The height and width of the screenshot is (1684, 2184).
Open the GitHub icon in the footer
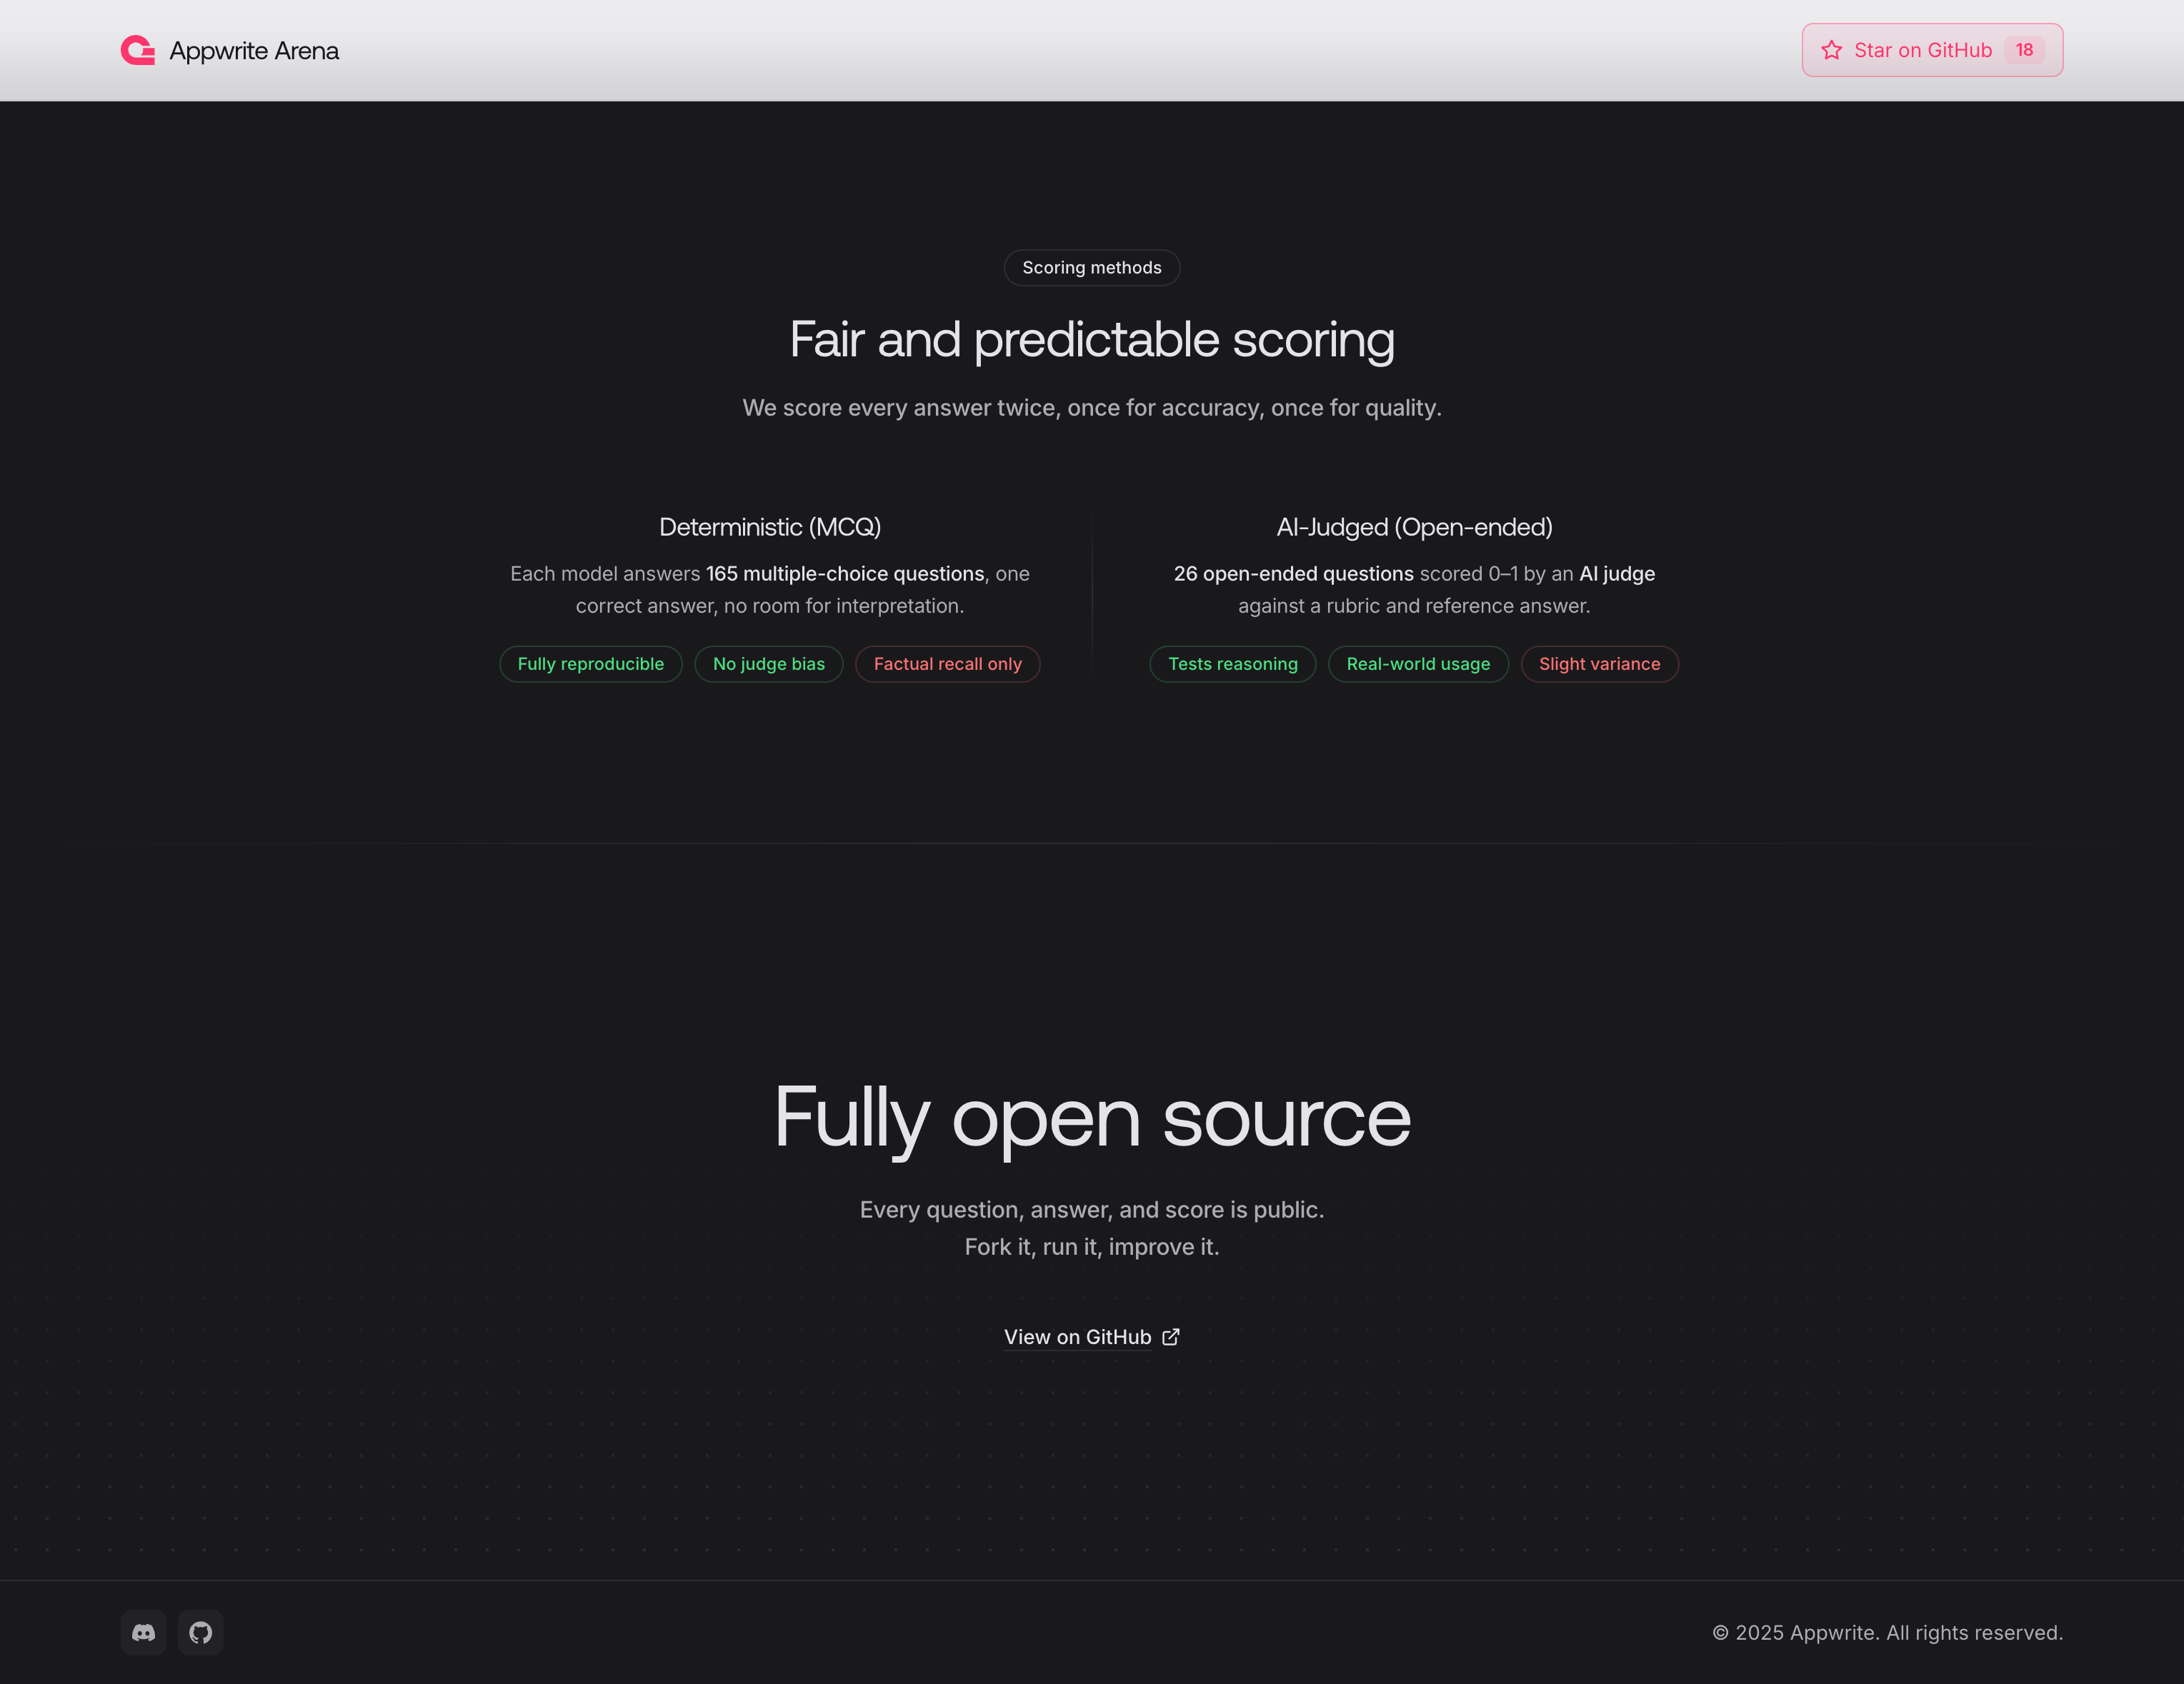(x=200, y=1632)
